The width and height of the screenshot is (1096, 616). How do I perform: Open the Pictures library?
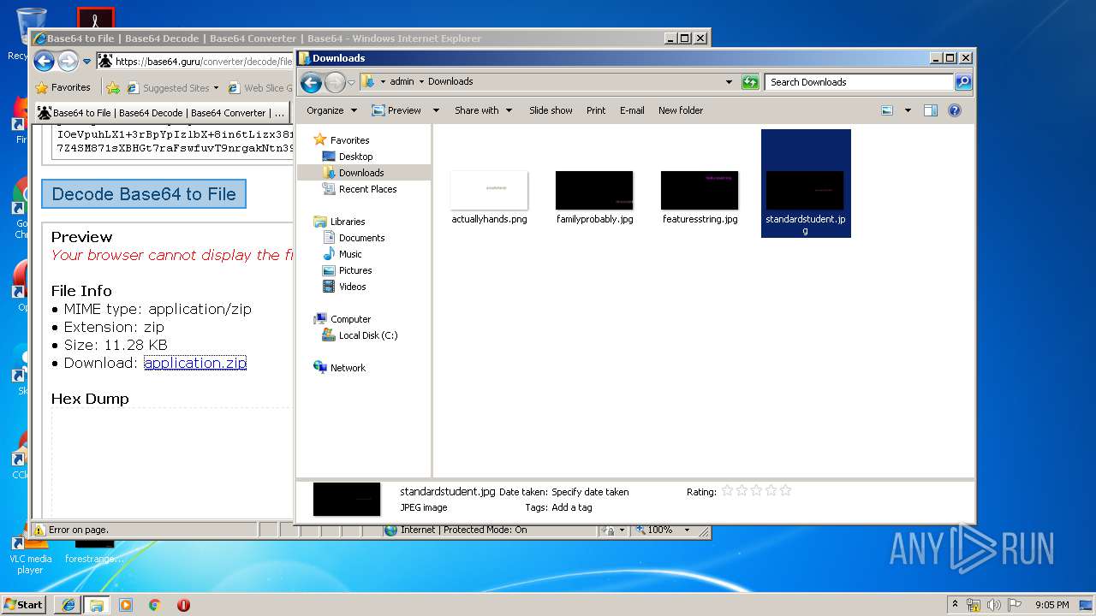pos(354,270)
